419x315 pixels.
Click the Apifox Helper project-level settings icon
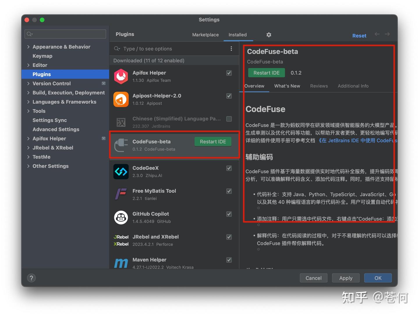pos(104,139)
